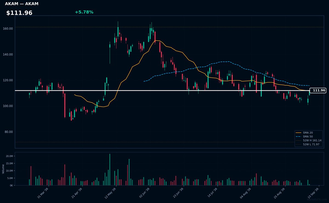Click the 140.00 price axis label
Screen dimensions: 329x203
[x=8, y=54]
